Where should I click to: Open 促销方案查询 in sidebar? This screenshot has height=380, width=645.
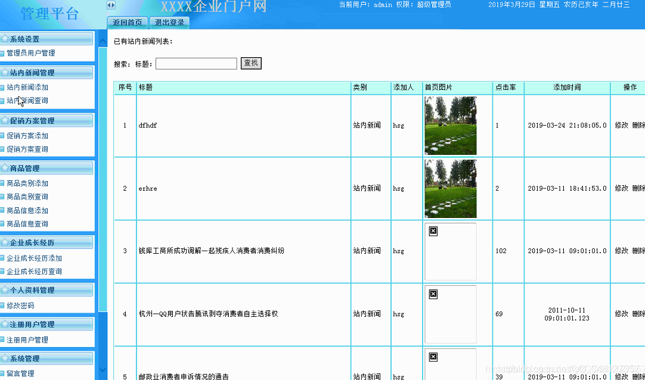coord(27,149)
